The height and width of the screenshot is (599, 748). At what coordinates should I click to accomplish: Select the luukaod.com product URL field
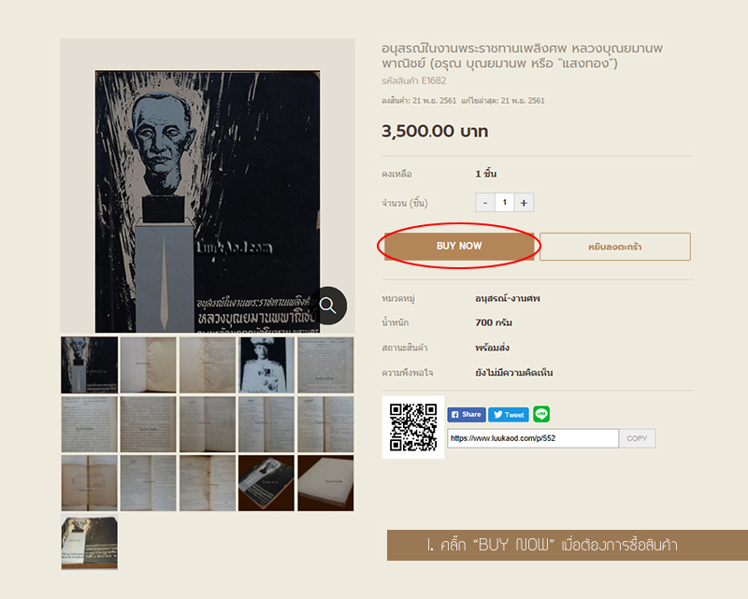click(533, 438)
